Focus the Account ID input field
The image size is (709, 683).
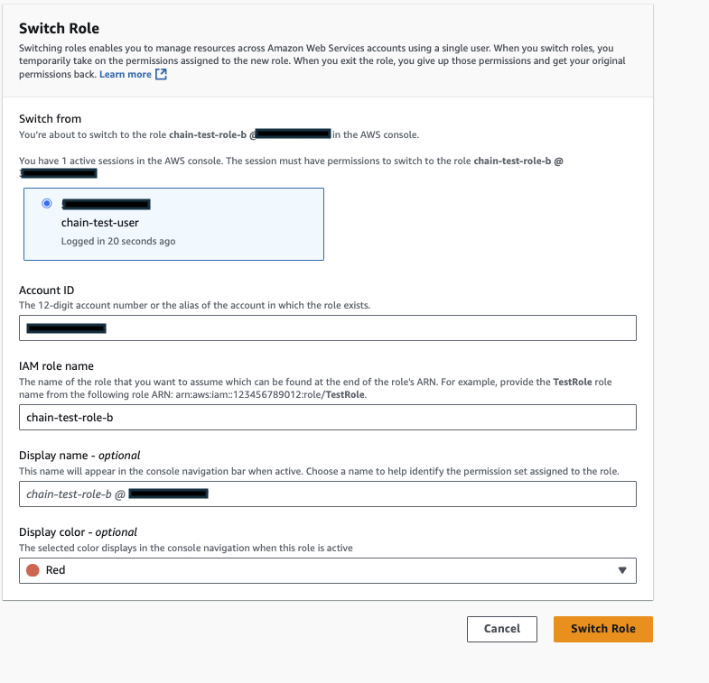point(328,328)
